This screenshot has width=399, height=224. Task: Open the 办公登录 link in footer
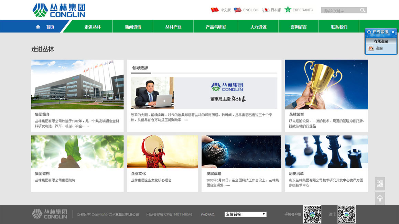(x=207, y=214)
